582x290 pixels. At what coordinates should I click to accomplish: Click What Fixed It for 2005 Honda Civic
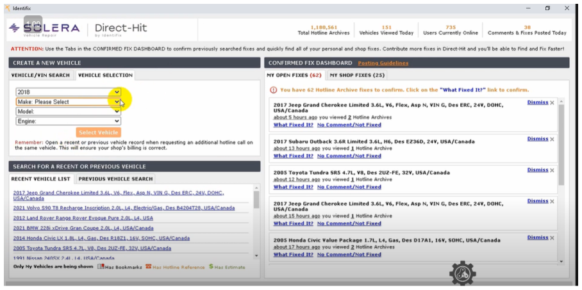tap(293, 254)
